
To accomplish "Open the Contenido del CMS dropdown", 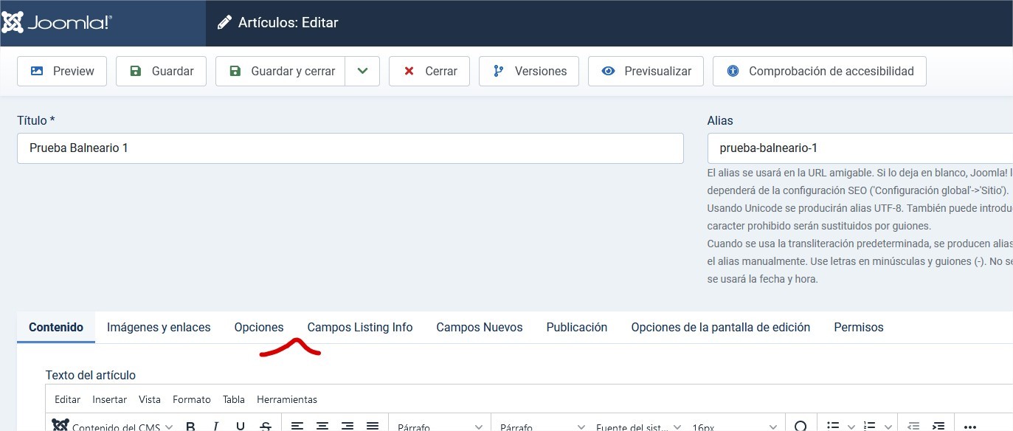I will pos(113,426).
